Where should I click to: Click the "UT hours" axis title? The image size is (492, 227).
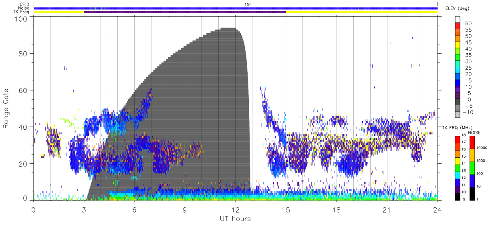click(235, 219)
